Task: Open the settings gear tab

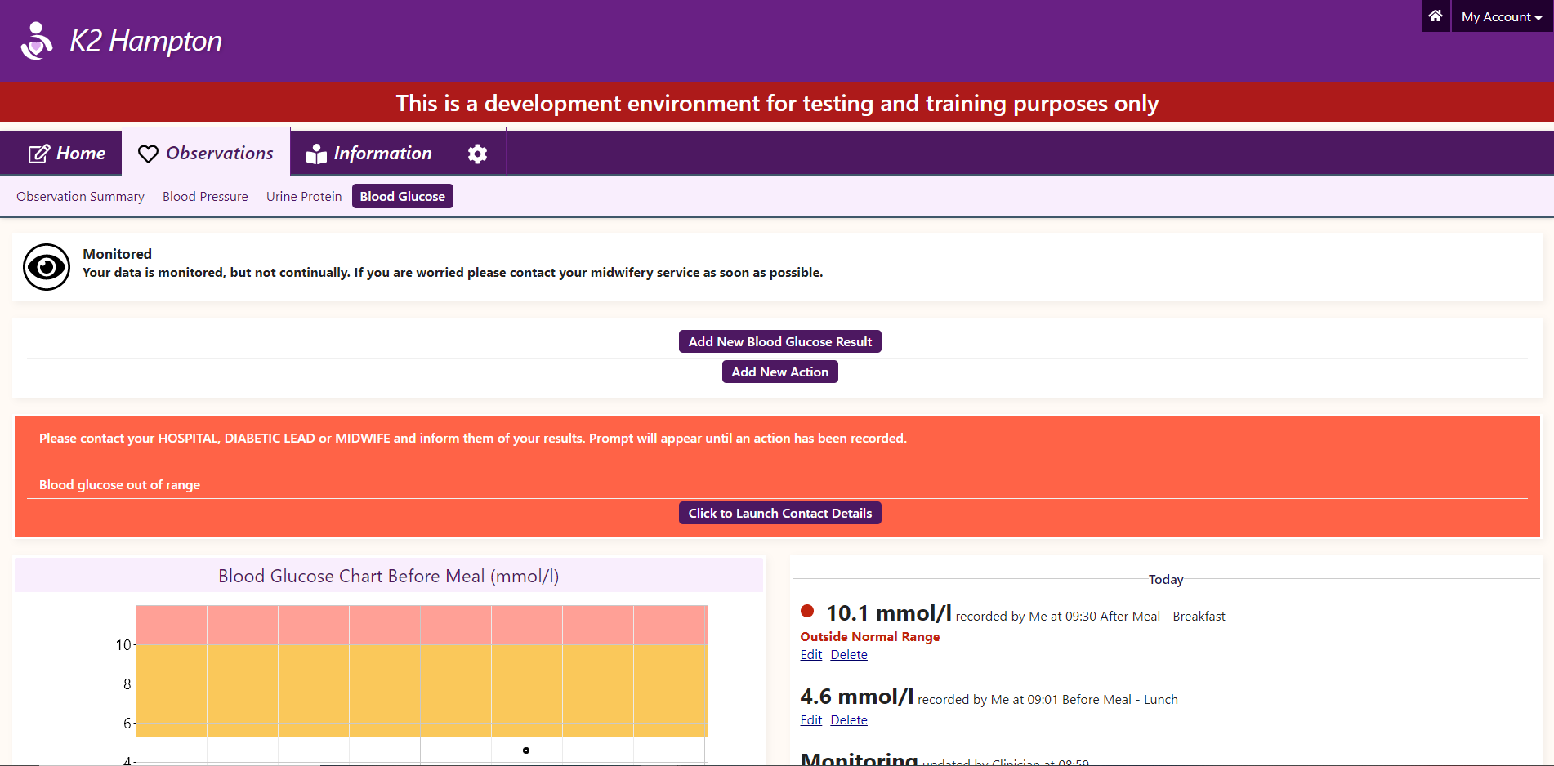Action: 477,154
